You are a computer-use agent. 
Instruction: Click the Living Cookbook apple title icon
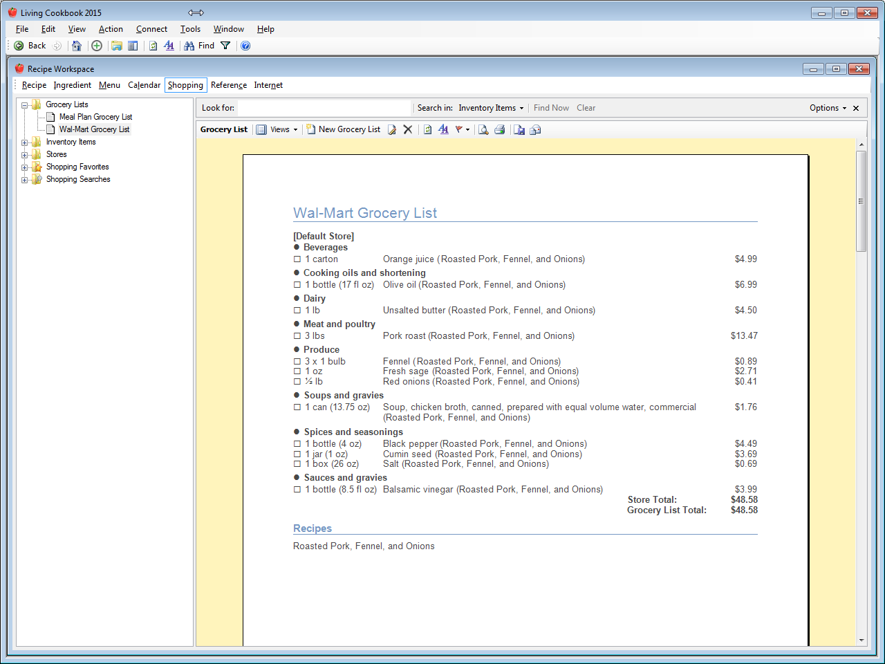(12, 12)
